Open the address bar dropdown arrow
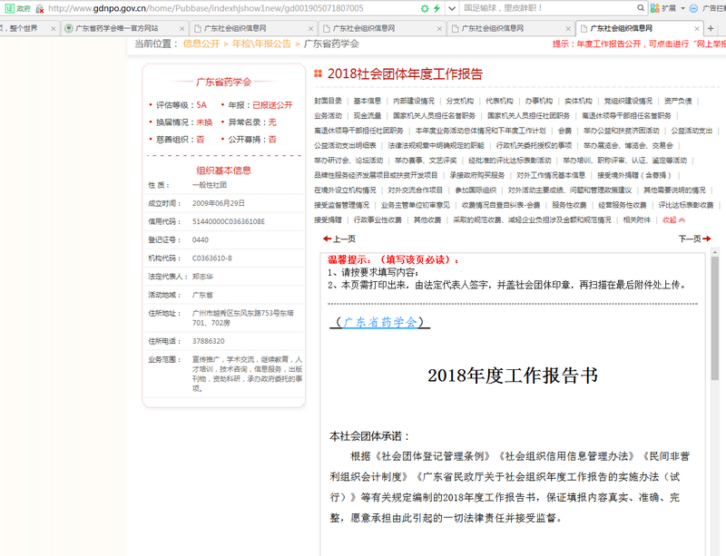Viewport: 726px width, 556px height. pyautogui.click(x=449, y=8)
